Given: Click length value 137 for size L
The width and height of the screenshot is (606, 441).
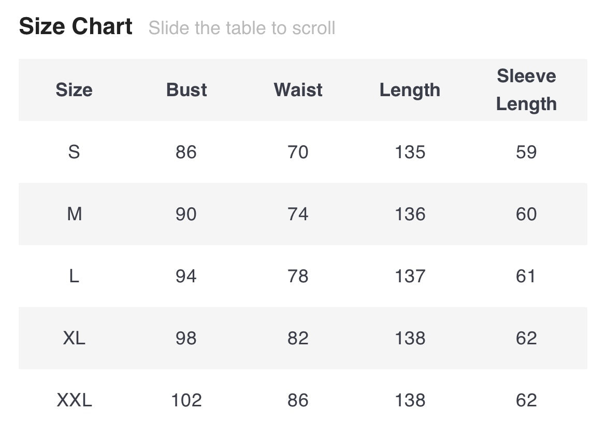Looking at the screenshot, I should [x=410, y=276].
